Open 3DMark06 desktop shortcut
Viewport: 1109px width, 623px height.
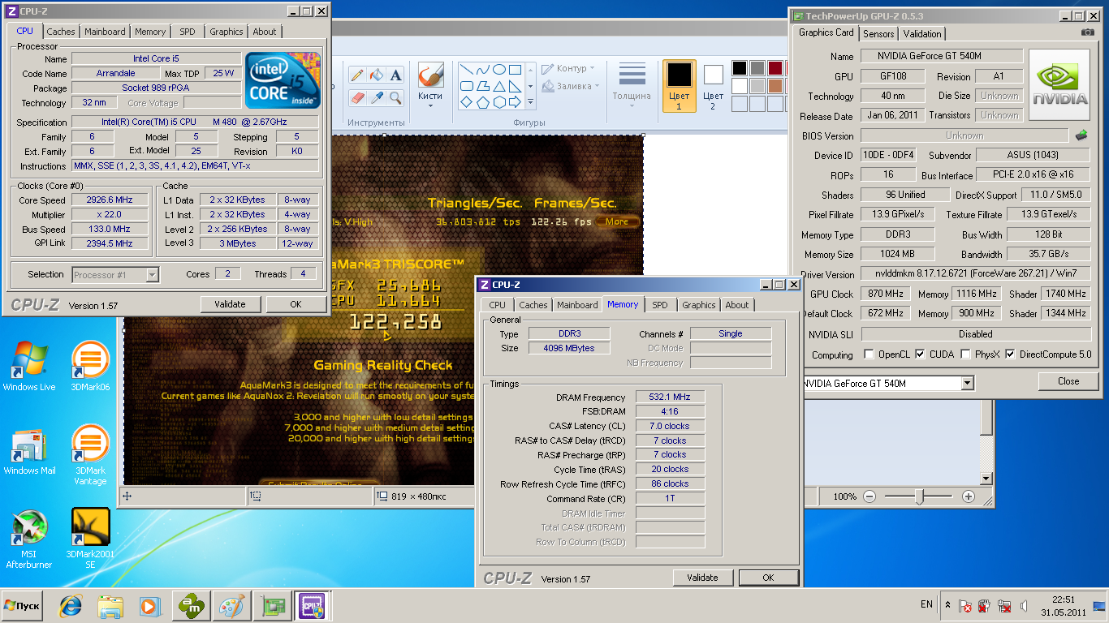[x=90, y=366]
